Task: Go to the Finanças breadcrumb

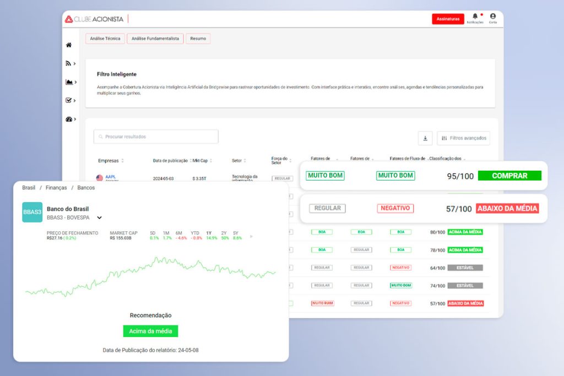Action: [56, 188]
